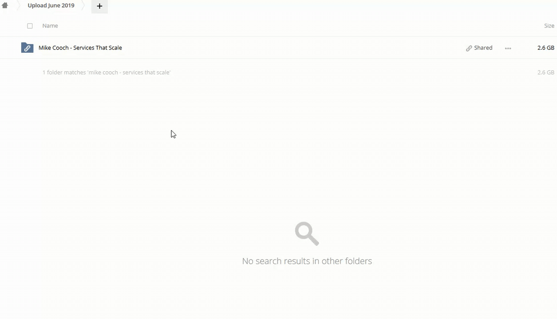Image resolution: width=557 pixels, height=319 pixels.
Task: Click the 2.6 GB size of the folder row
Action: (x=545, y=48)
